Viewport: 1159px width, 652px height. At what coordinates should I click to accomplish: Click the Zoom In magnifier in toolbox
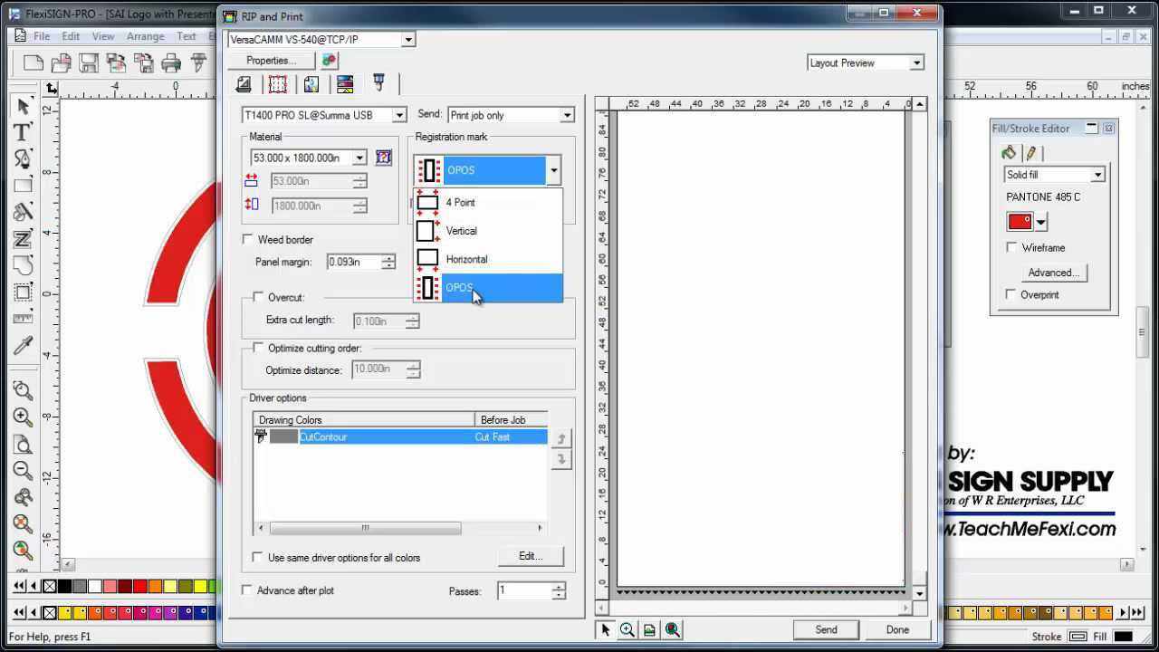click(23, 417)
